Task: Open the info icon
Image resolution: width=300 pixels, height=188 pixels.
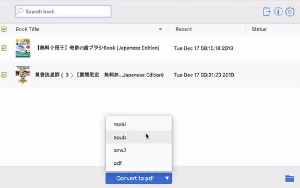Action: point(278,12)
